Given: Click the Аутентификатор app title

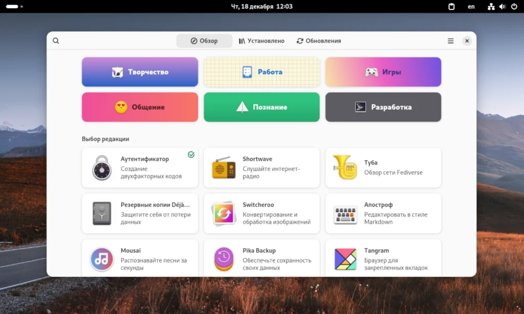Looking at the screenshot, I should pyautogui.click(x=145, y=159).
